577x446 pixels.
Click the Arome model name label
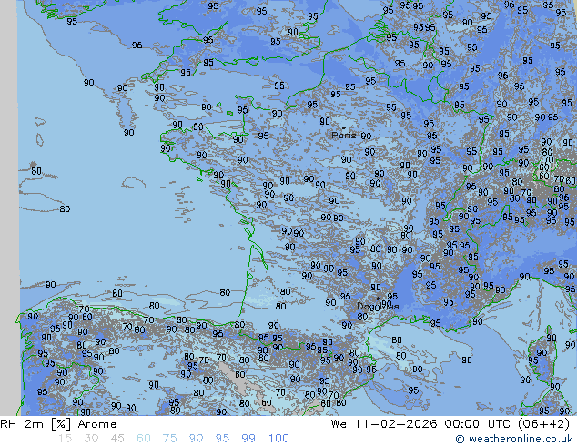pyautogui.click(x=96, y=424)
